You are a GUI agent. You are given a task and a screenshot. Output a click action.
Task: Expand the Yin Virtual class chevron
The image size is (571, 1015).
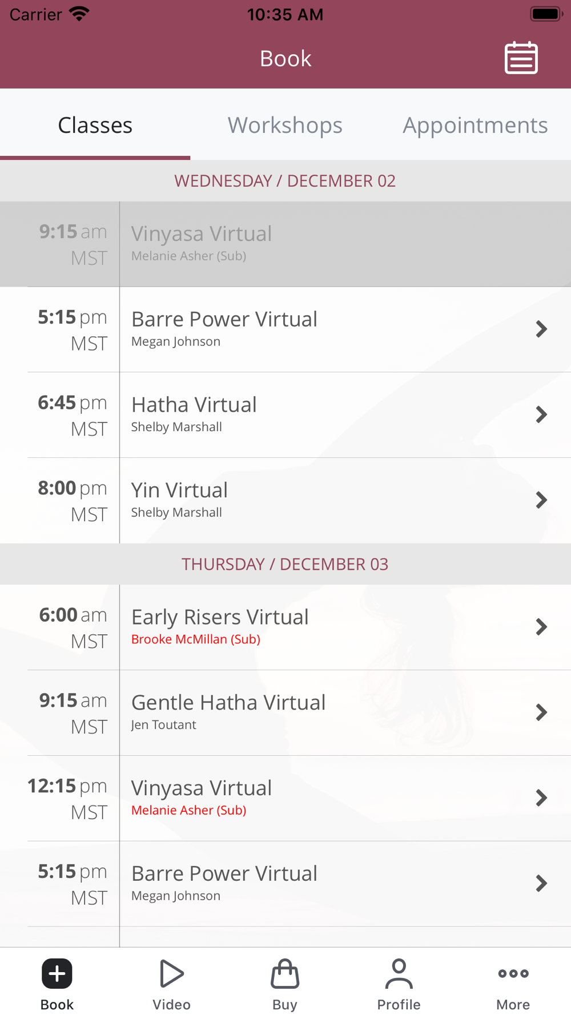pos(541,500)
